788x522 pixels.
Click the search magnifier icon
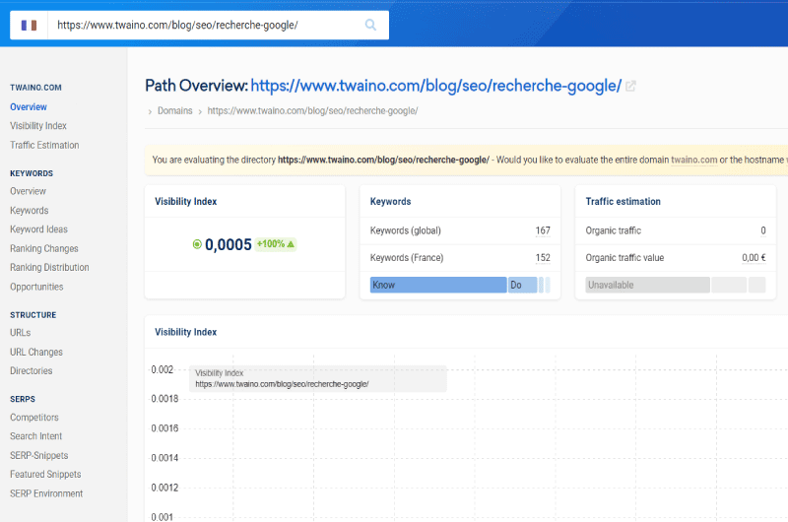click(x=370, y=25)
